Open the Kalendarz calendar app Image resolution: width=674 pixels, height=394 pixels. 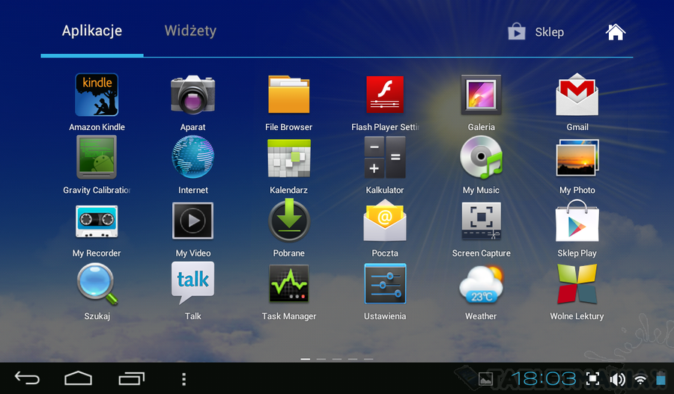(289, 158)
